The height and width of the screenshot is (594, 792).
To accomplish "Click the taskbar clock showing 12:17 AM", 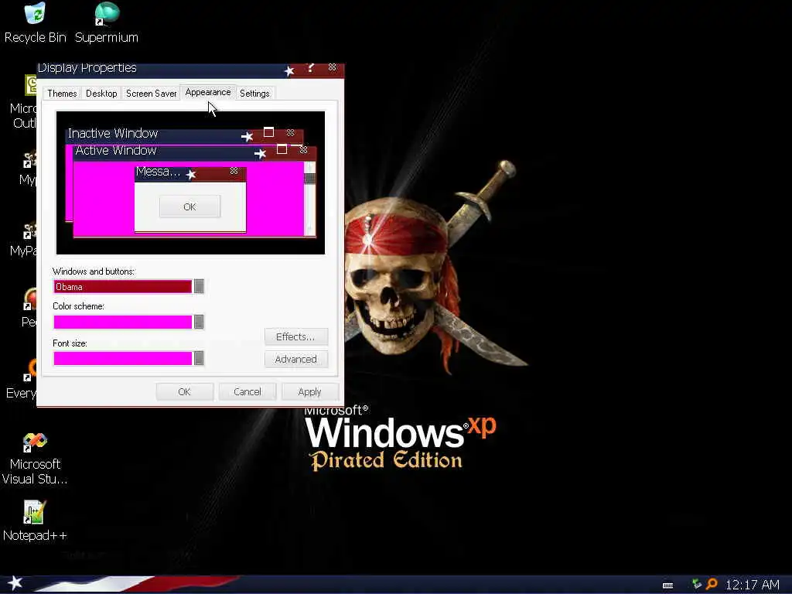I will tap(753, 585).
